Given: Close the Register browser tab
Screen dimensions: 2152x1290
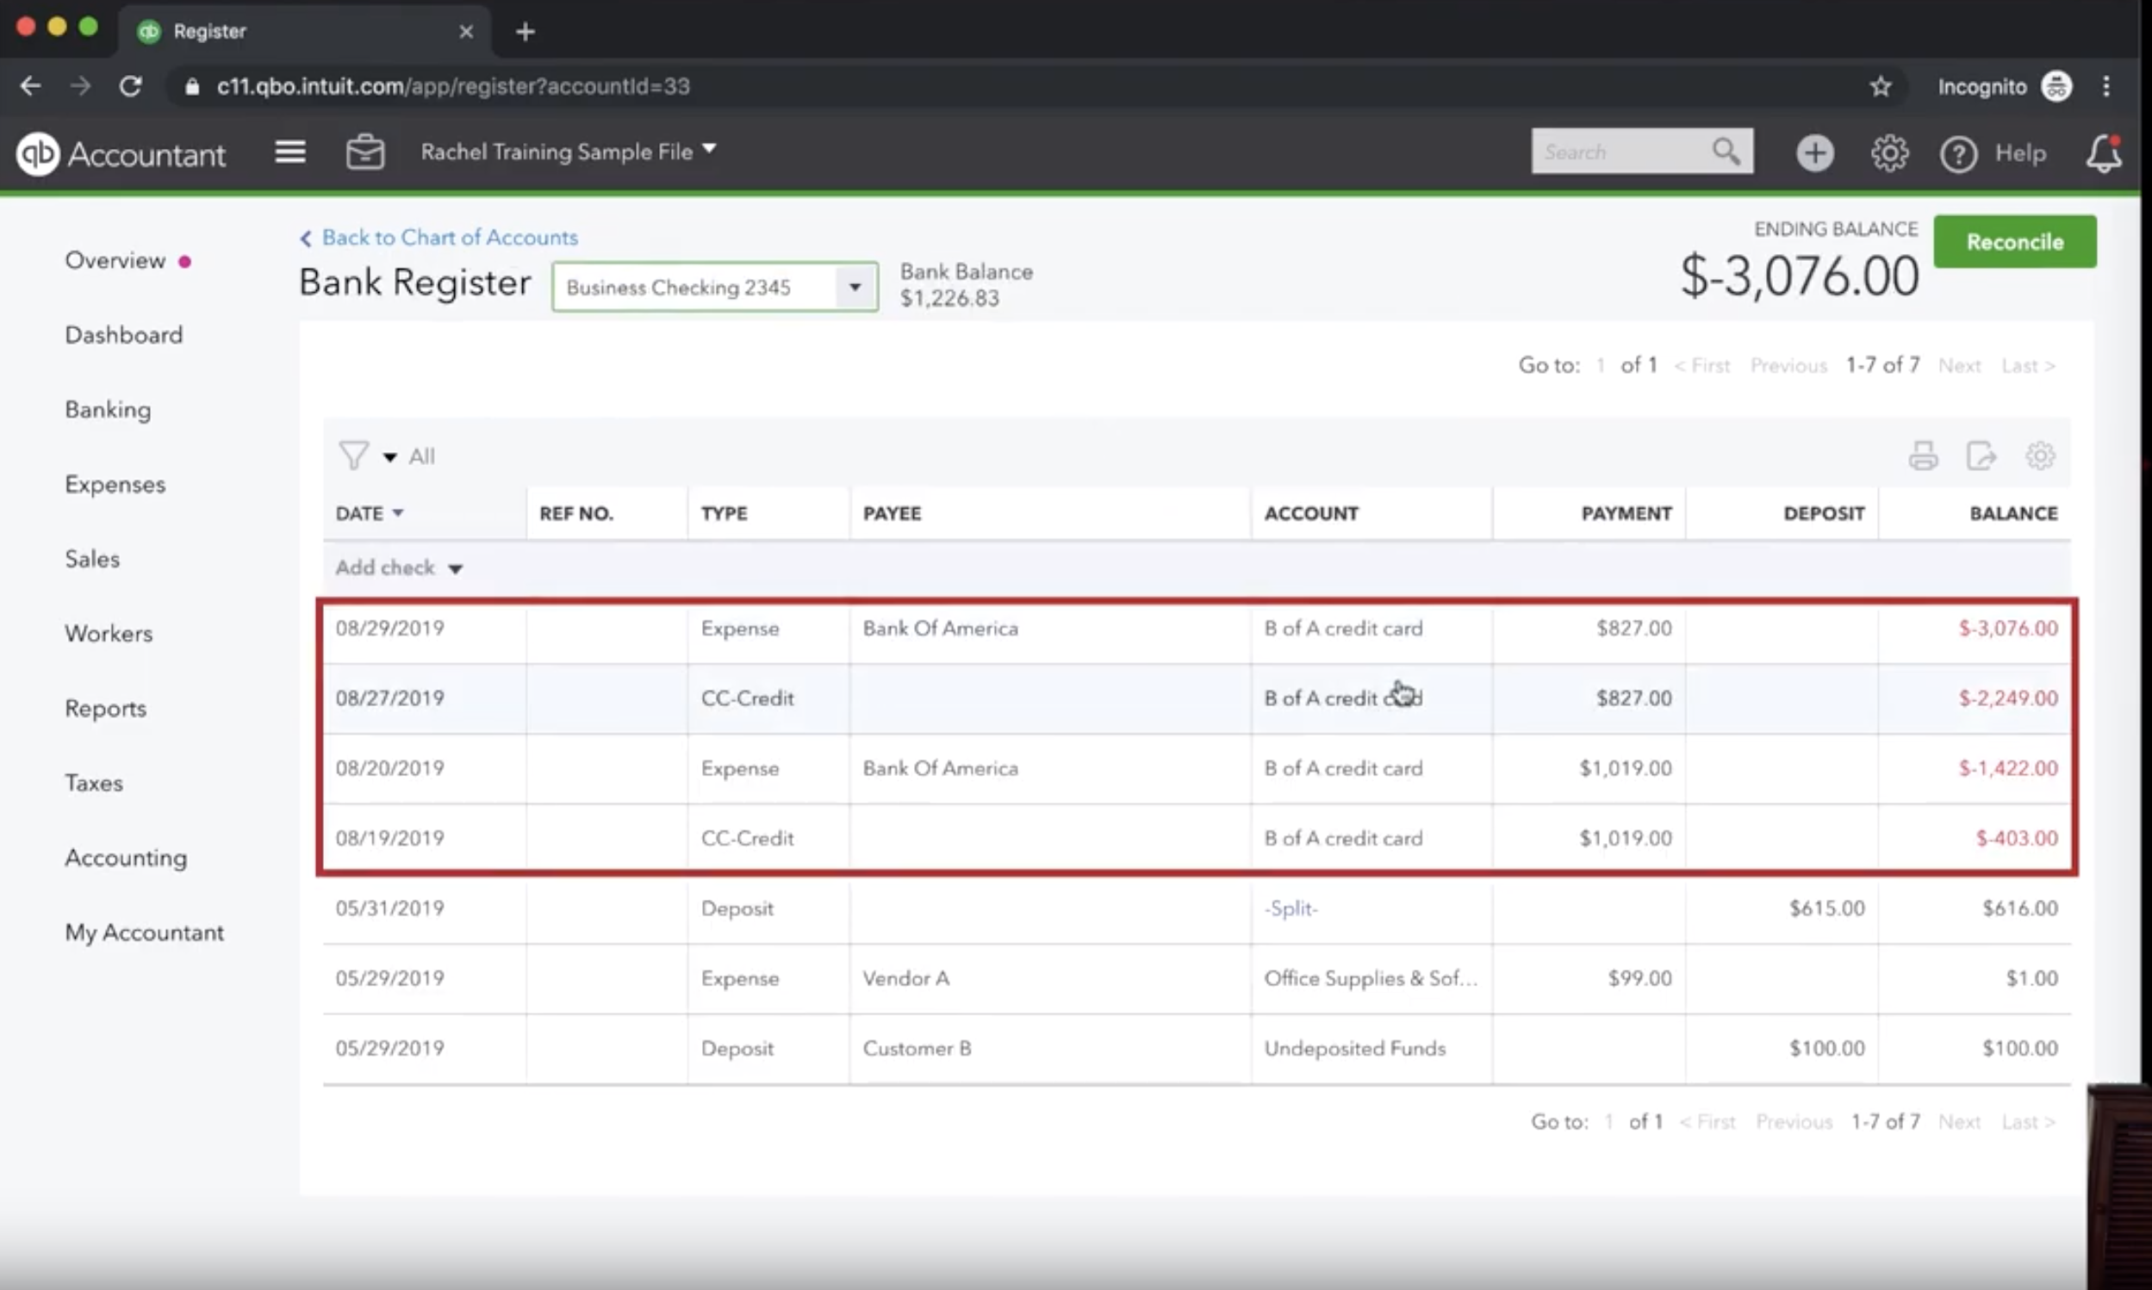Looking at the screenshot, I should pyautogui.click(x=466, y=32).
